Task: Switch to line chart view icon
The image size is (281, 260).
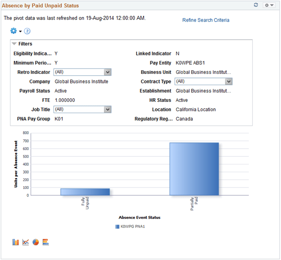Action: point(26,242)
